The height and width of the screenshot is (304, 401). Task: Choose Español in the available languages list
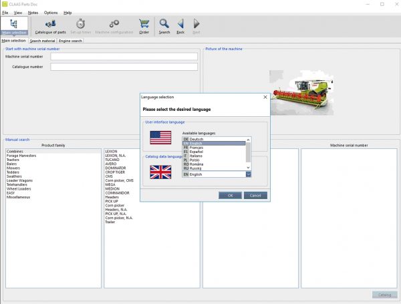[x=214, y=152]
